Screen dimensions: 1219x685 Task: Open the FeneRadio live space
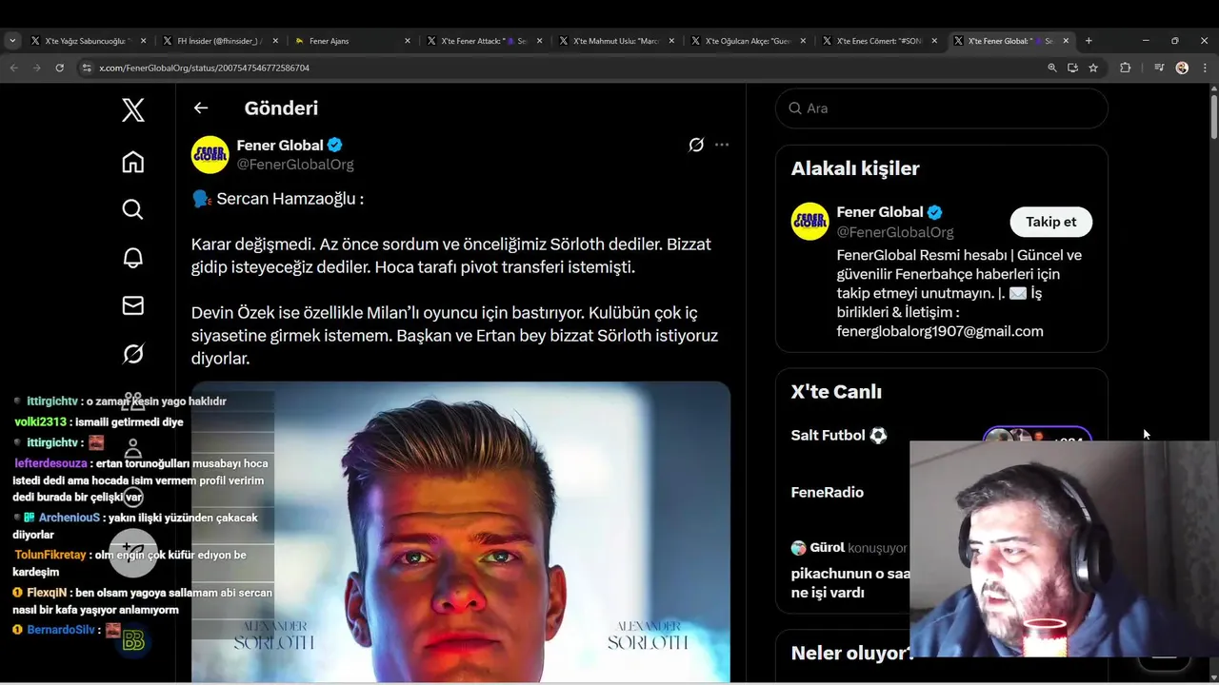[x=828, y=493]
